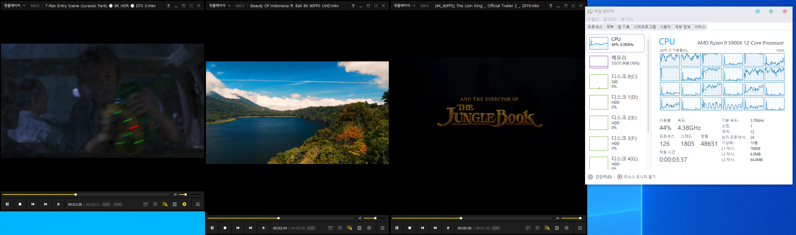Image resolution: width=796 pixels, height=235 pixels.
Task: Switch to 서비스 tab in Task Manager
Action: click(x=700, y=27)
